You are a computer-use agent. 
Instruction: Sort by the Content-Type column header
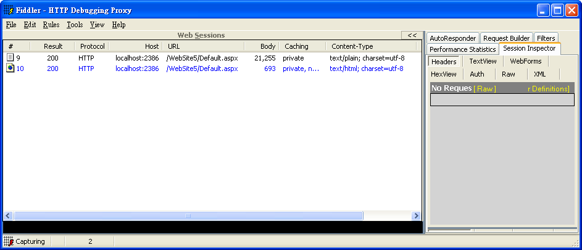point(371,46)
